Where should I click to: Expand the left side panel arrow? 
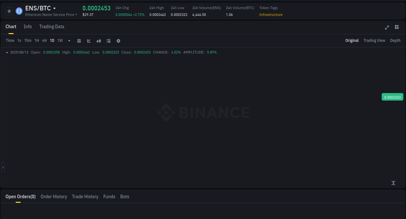pyautogui.click(x=3, y=167)
